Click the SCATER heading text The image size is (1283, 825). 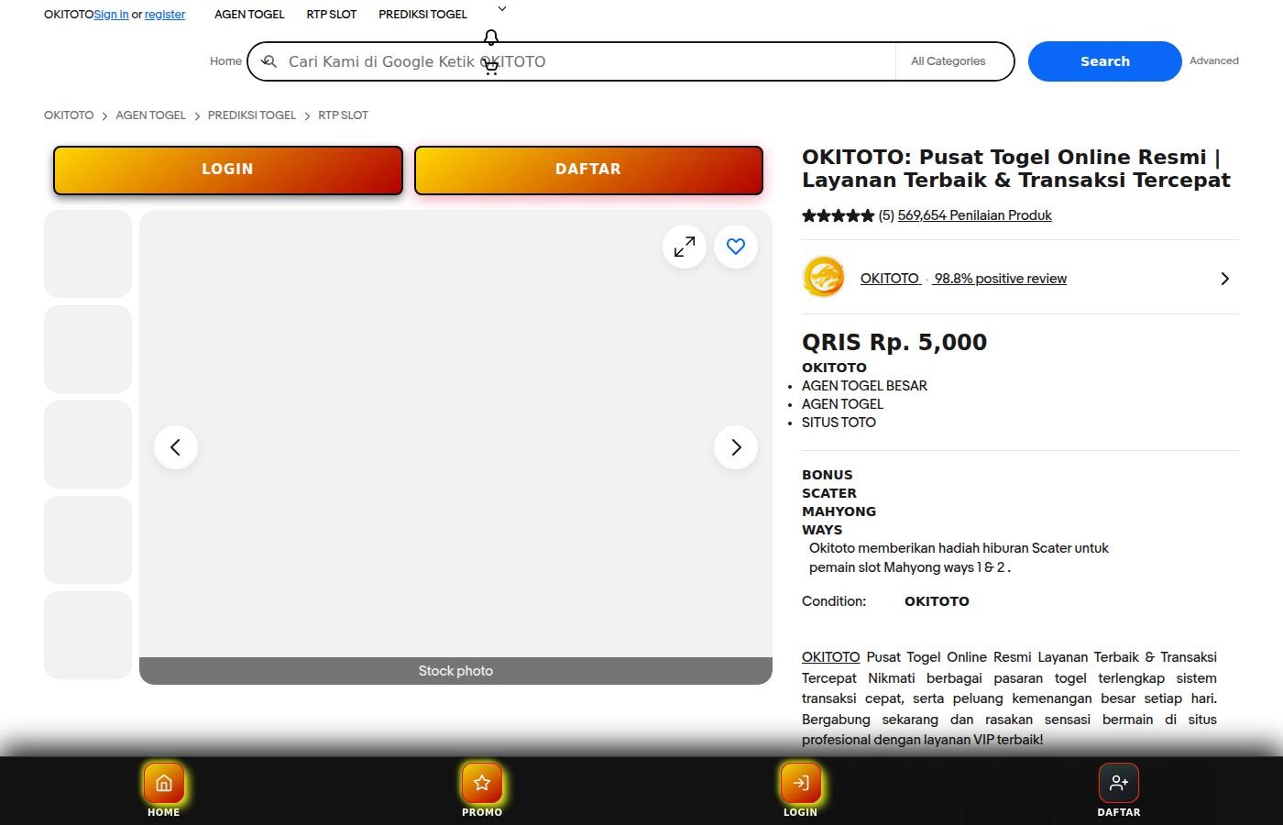coord(829,493)
